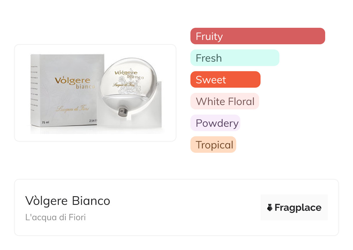Click the Fragplace wordmark text
This screenshot has width=353, height=250.
[298, 207]
